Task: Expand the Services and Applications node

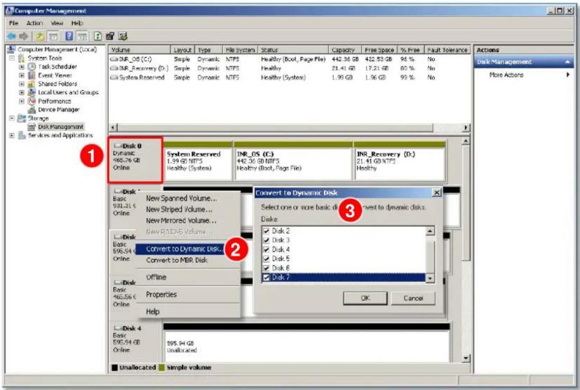Action: point(12,135)
